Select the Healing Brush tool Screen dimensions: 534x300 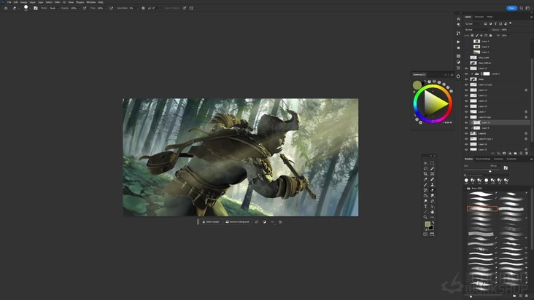coord(432,179)
